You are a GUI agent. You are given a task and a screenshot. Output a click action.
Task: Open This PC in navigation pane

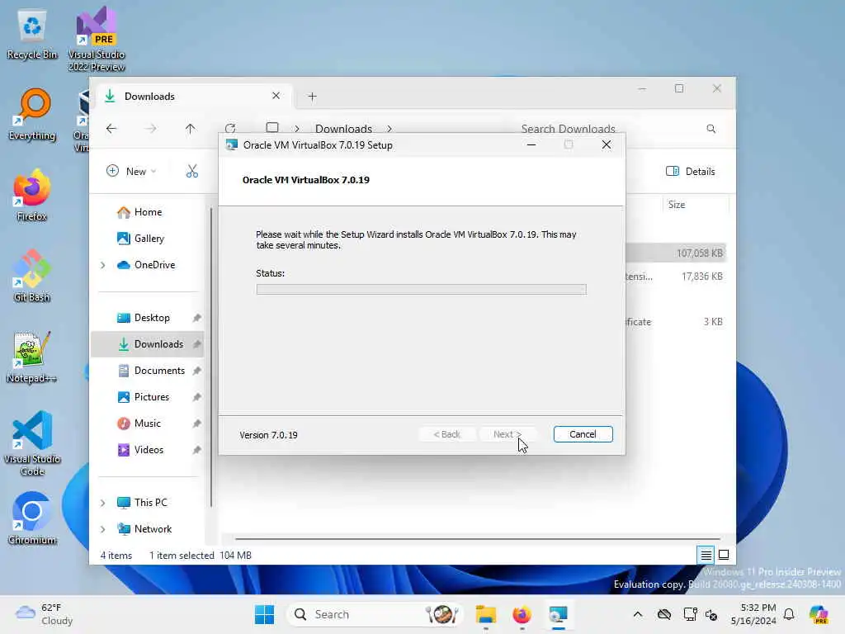[151, 503]
